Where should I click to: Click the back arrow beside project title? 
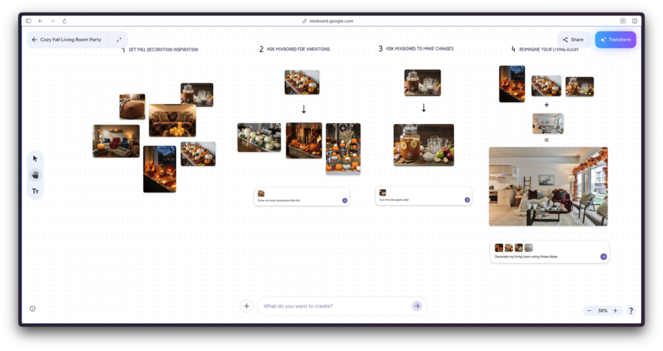[34, 39]
